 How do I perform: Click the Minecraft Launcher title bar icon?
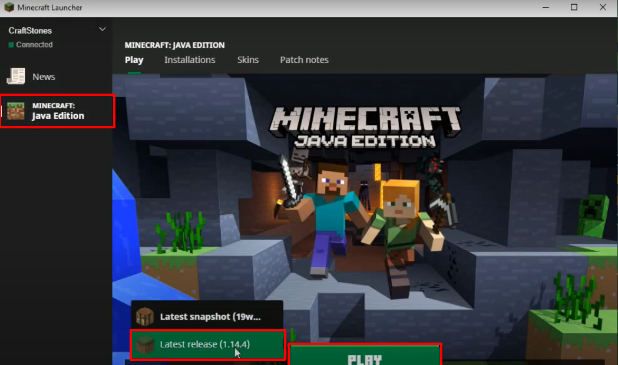[9, 7]
